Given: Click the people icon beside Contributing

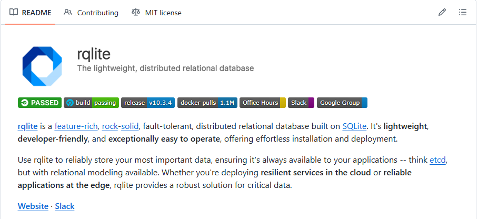Looking at the screenshot, I should [68, 12].
